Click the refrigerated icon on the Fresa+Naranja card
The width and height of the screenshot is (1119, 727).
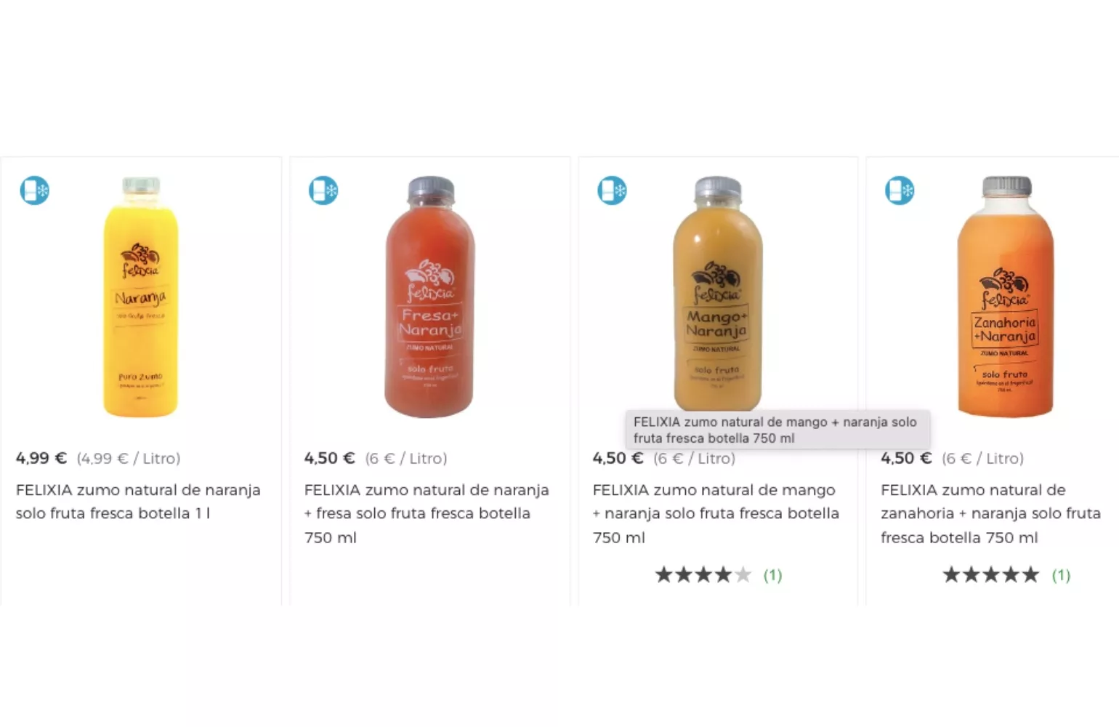[x=323, y=190]
